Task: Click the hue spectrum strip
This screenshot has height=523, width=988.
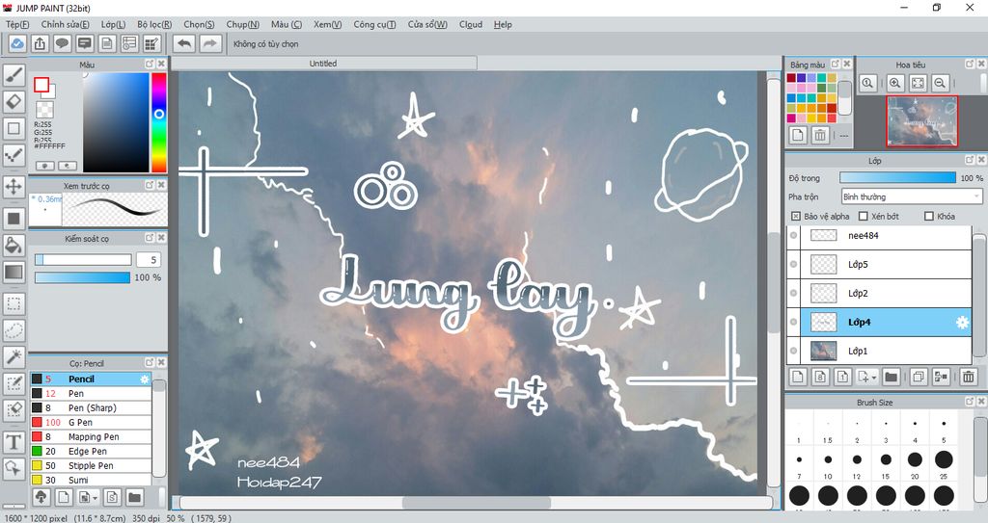Action: coord(159,122)
